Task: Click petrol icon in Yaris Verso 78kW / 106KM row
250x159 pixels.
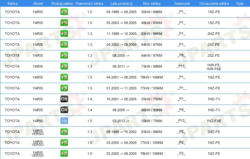Action: tap(64, 153)
